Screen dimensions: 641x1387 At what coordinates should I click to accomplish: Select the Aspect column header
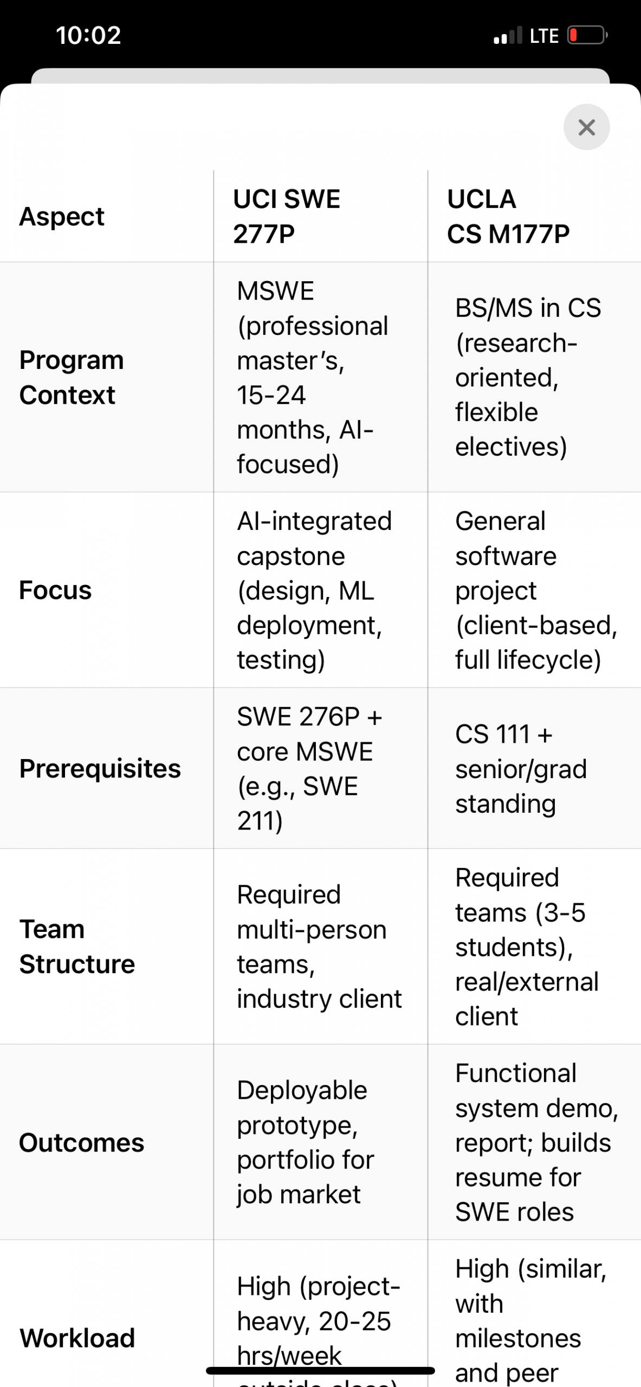[62, 217]
